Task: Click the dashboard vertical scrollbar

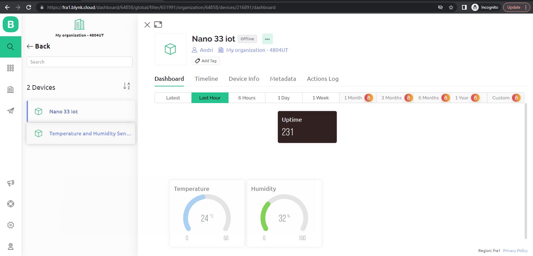Action: pyautogui.click(x=526, y=171)
